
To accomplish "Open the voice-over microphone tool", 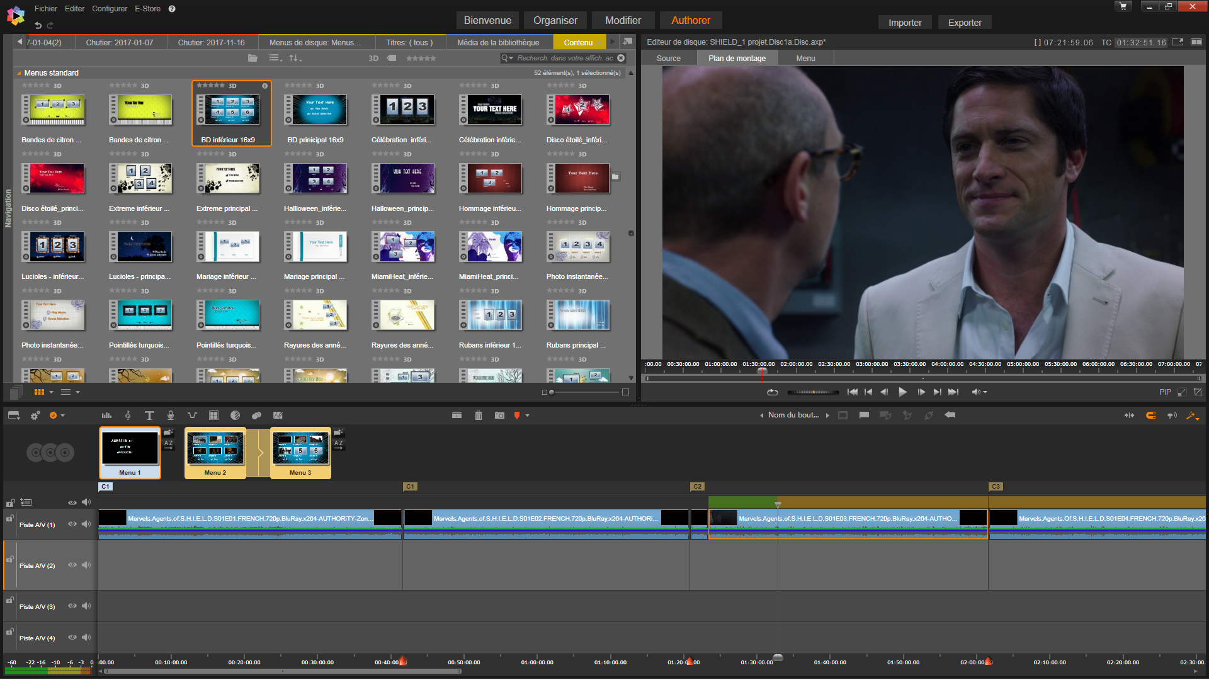I will [170, 416].
